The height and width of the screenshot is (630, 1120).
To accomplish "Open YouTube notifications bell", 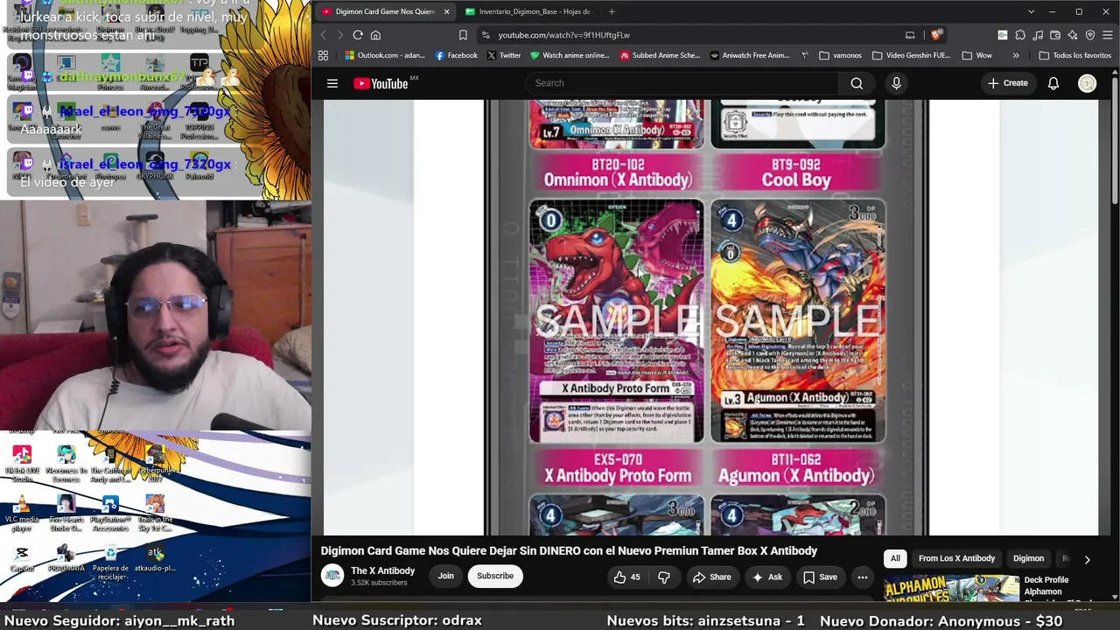I will pyautogui.click(x=1053, y=83).
